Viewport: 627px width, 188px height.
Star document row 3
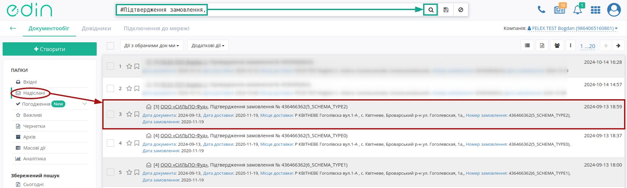[129, 114]
